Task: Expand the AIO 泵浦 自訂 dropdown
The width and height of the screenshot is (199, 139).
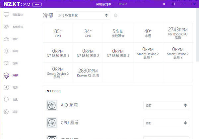Action: click(x=166, y=105)
